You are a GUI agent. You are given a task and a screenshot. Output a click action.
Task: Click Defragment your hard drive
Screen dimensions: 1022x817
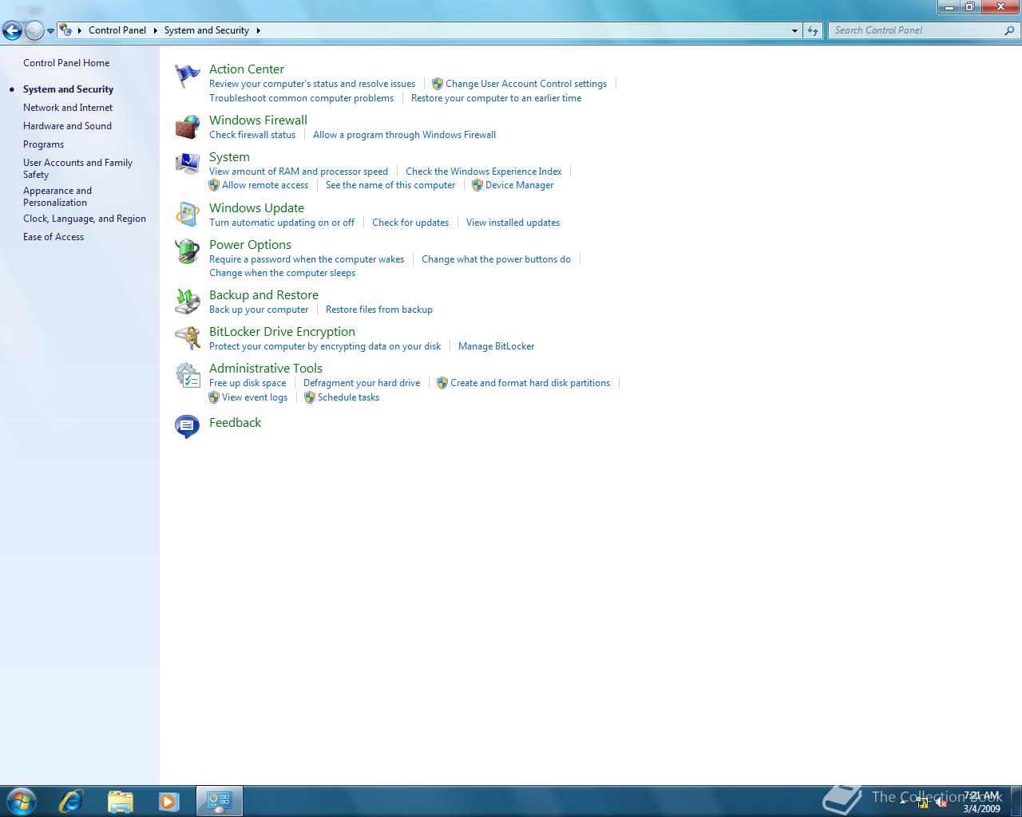click(x=362, y=383)
